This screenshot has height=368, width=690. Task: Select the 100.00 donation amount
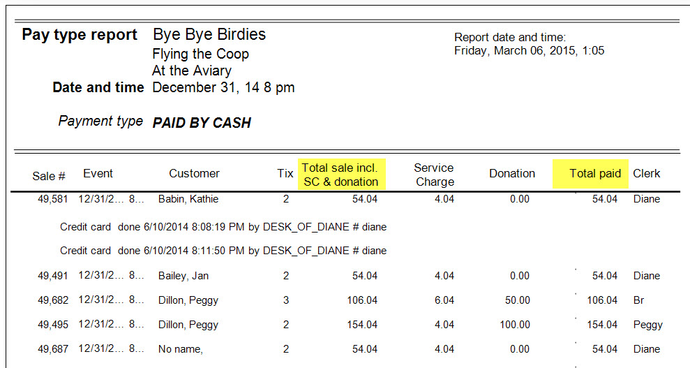(x=515, y=325)
